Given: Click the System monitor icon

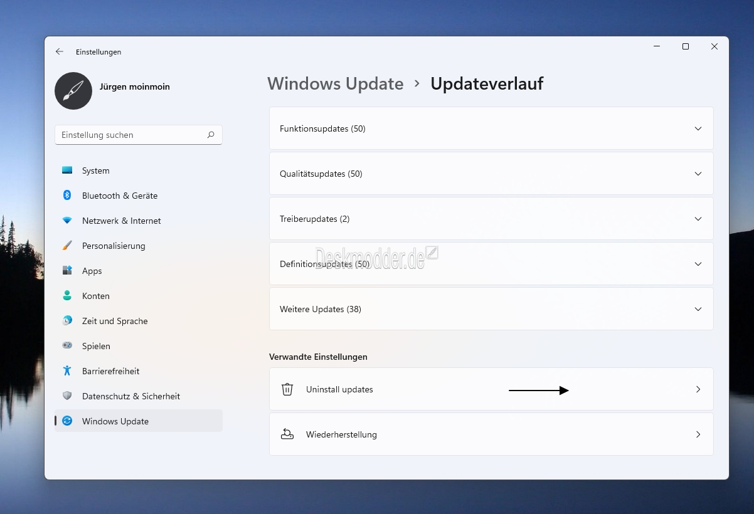Looking at the screenshot, I should pyautogui.click(x=67, y=170).
